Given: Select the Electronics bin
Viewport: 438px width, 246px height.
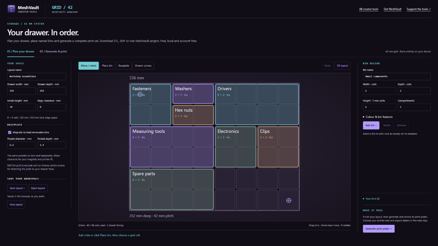Looking at the screenshot, I should (236, 147).
